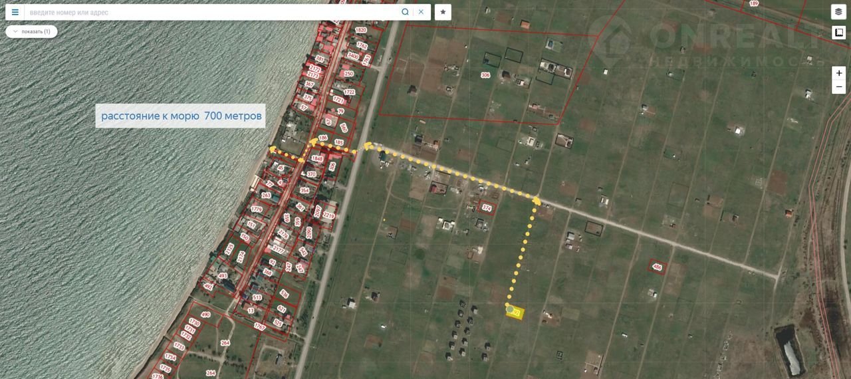851x379 pixels.
Task: Open the map layers panel
Action: pos(838,12)
